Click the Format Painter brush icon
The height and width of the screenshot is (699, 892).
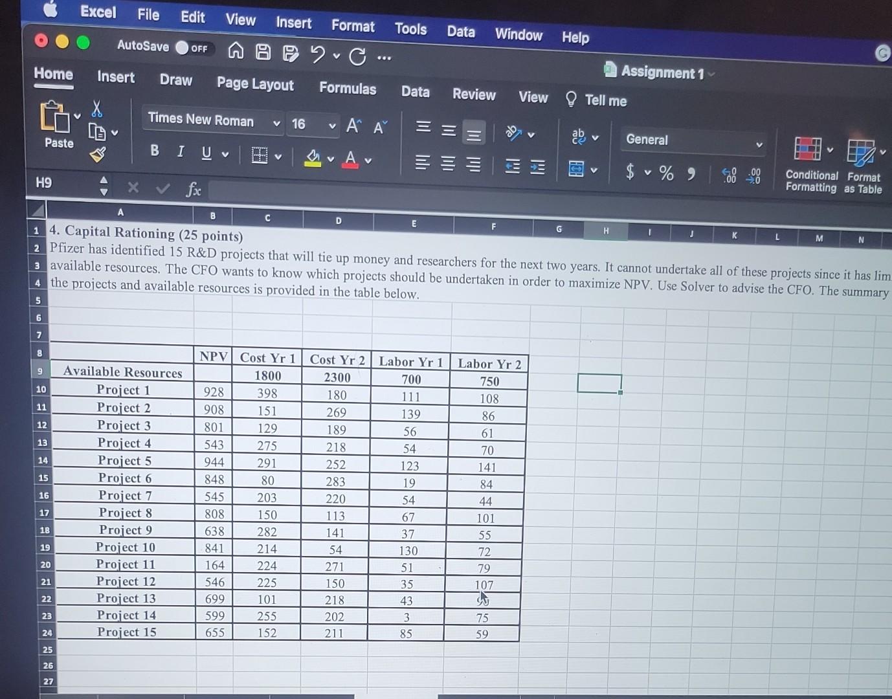pyautogui.click(x=97, y=154)
